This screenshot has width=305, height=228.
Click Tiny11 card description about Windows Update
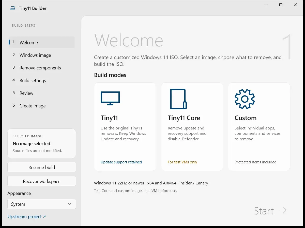pos(124,134)
